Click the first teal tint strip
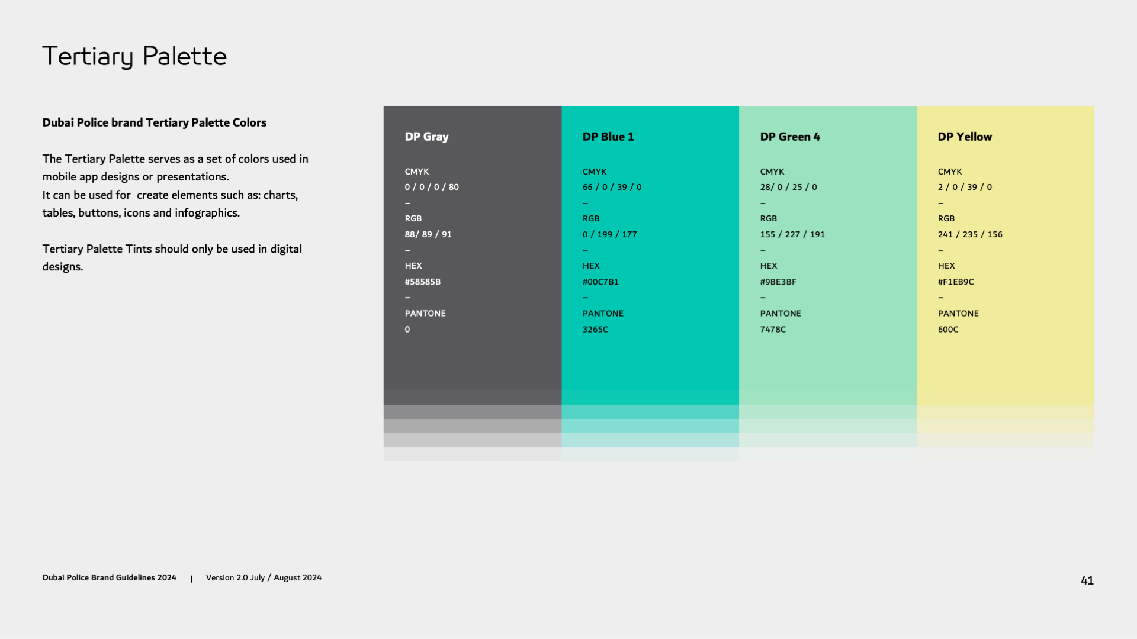Screen dimensions: 1137x639 tap(650, 412)
